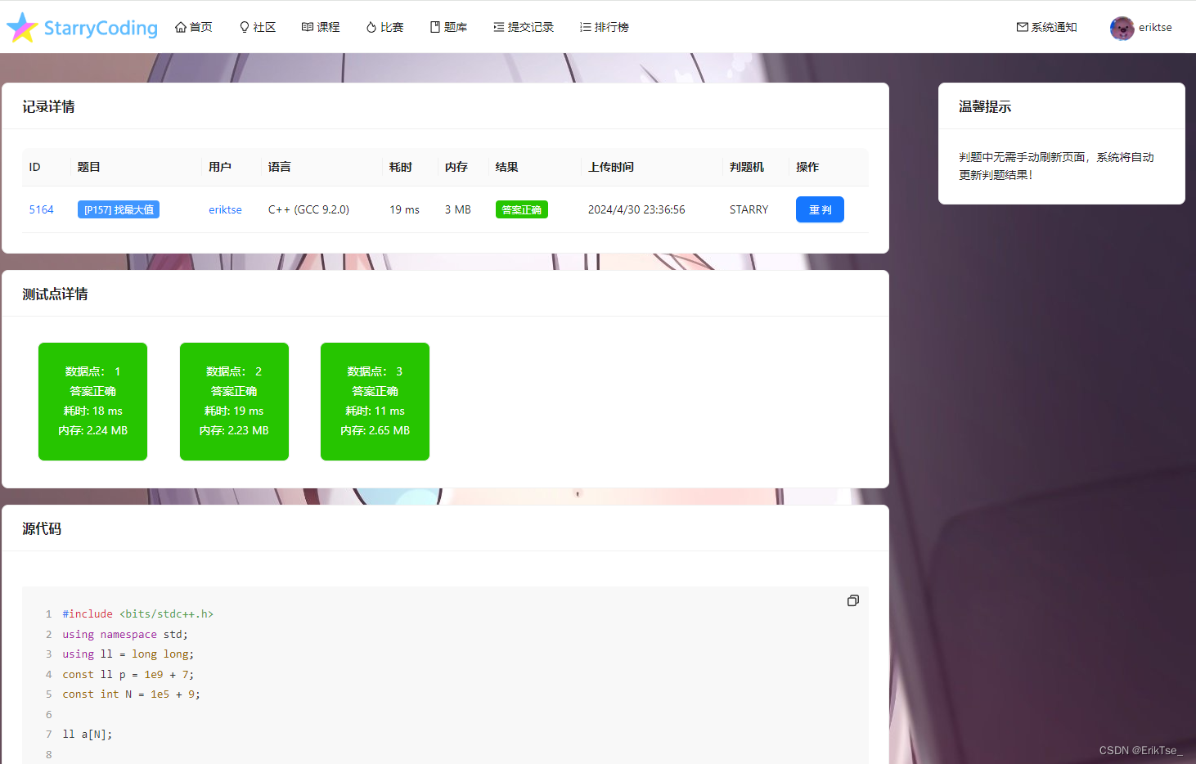Click the StarryCoding star logo

pos(22,26)
